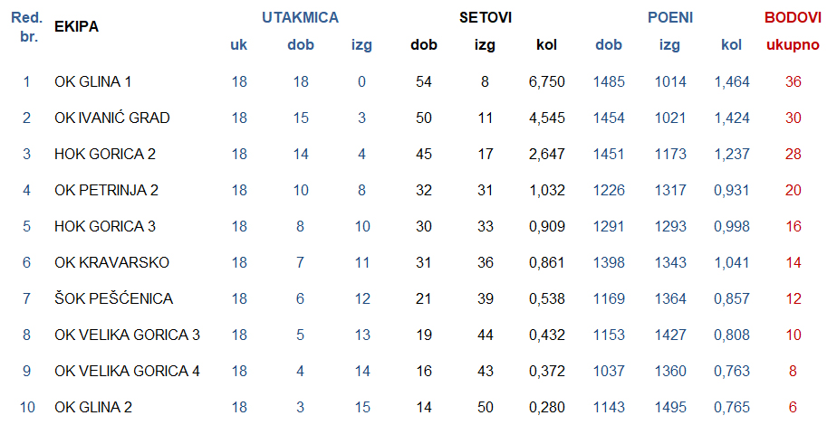
Task: Click the BODOVI header
Action: click(793, 17)
